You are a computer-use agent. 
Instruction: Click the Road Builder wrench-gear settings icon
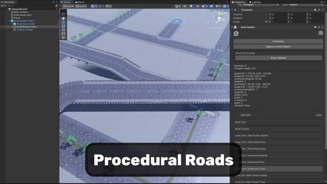click(236, 33)
